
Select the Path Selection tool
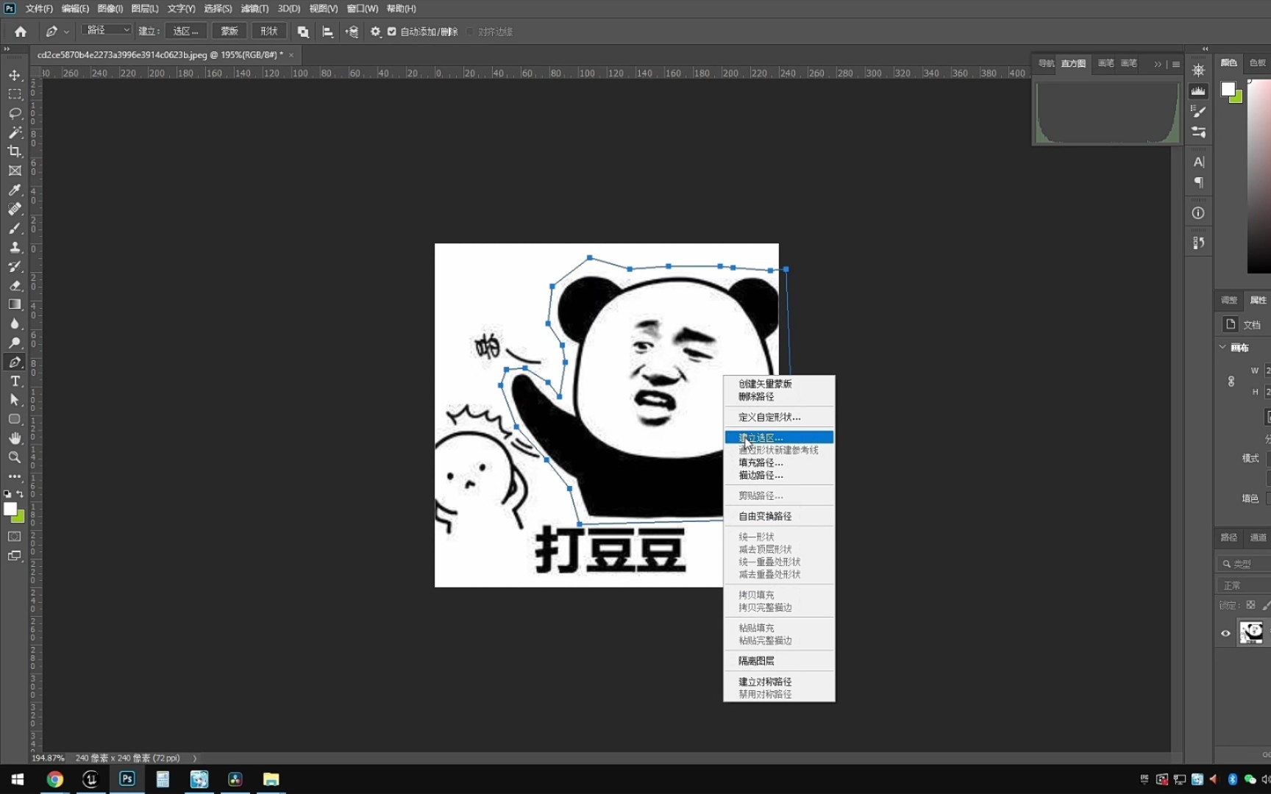click(15, 400)
